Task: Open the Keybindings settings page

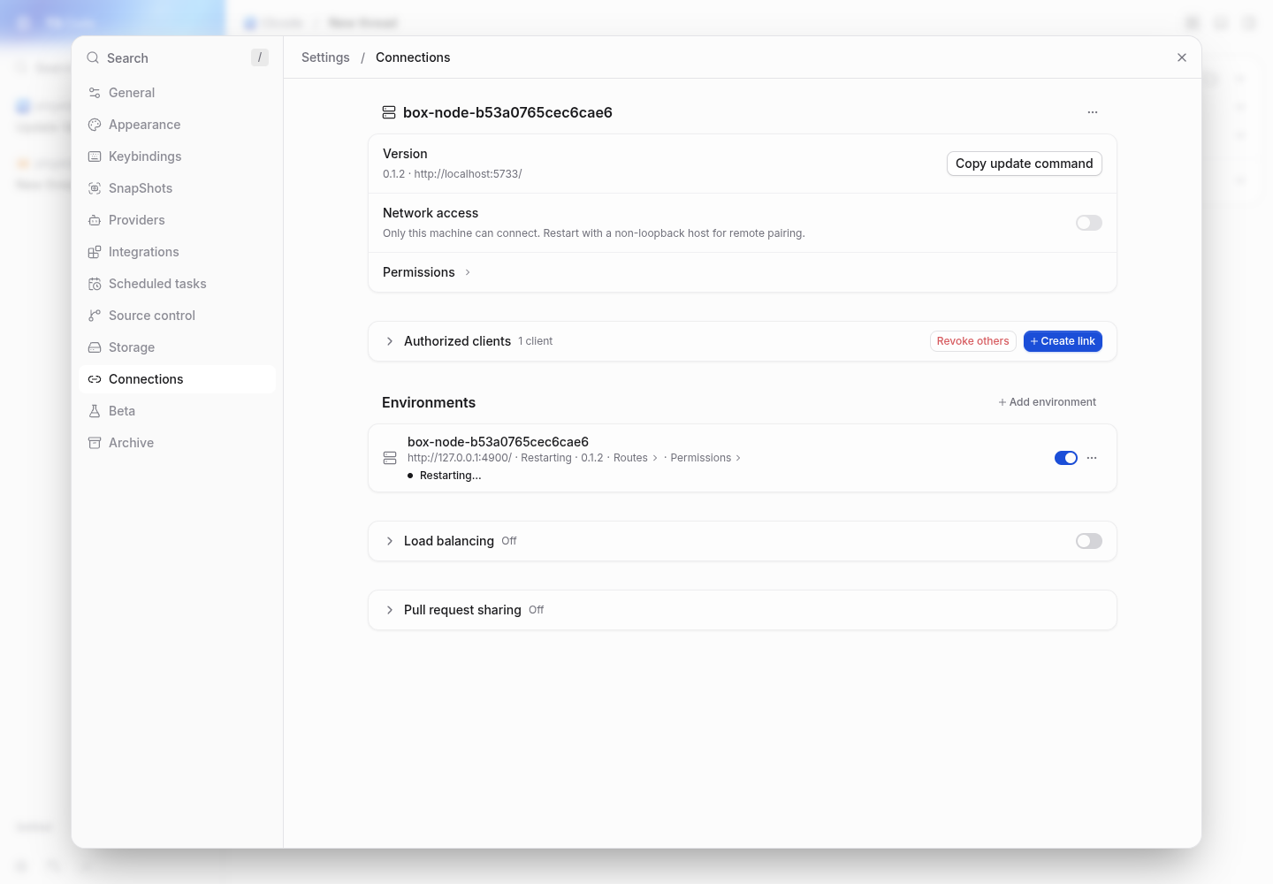Action: [177, 156]
